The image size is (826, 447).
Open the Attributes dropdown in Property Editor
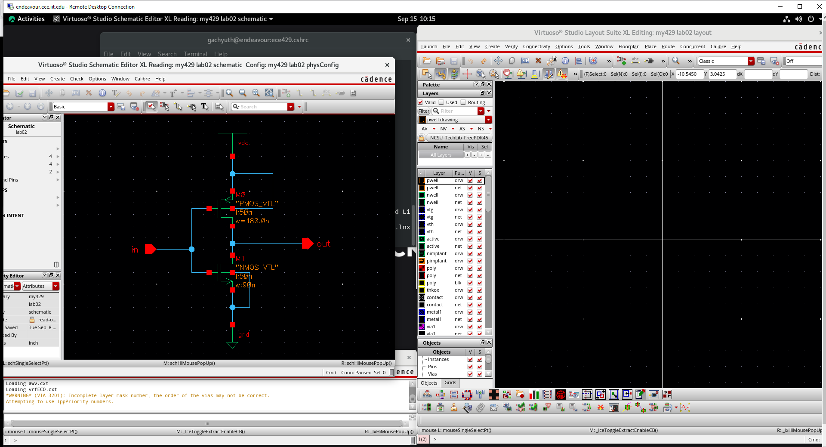56,286
